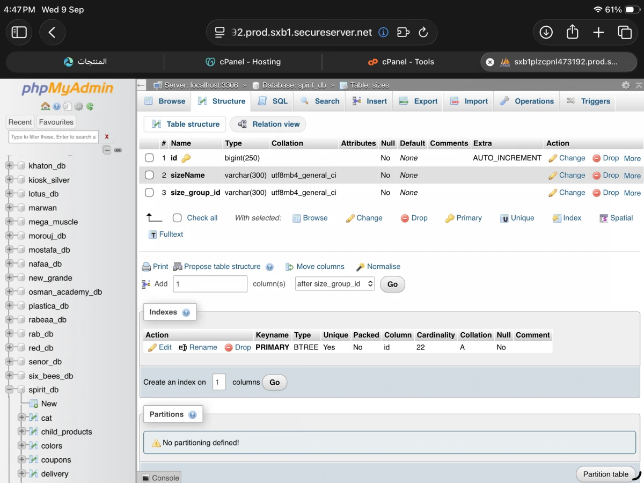Focus the database filter search box
The image size is (644, 483).
(54, 137)
